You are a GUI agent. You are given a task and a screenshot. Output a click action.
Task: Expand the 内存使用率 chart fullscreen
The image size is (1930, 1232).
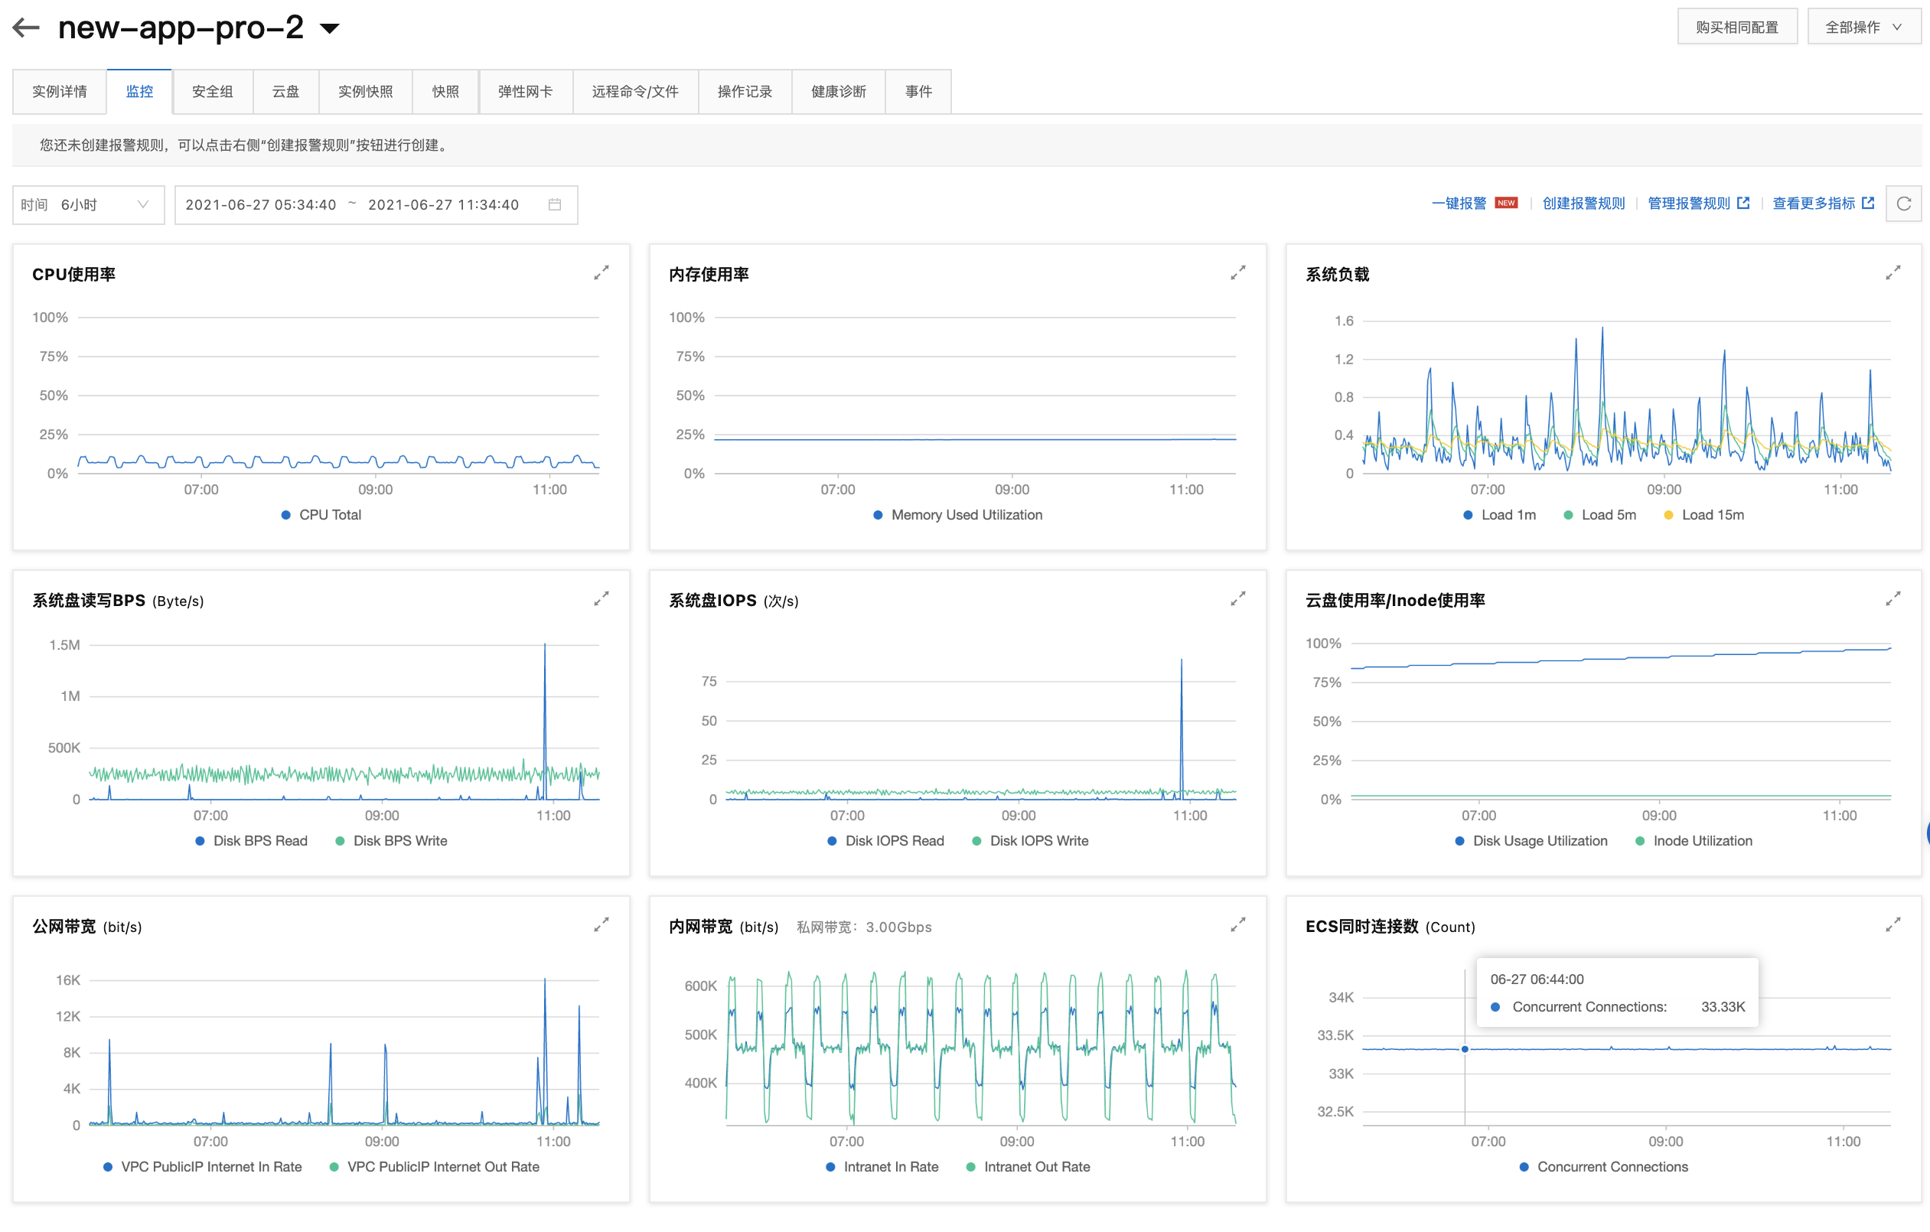[x=1237, y=273]
